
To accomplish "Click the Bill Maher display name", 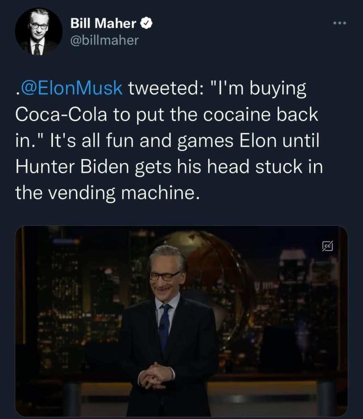I will point(103,23).
